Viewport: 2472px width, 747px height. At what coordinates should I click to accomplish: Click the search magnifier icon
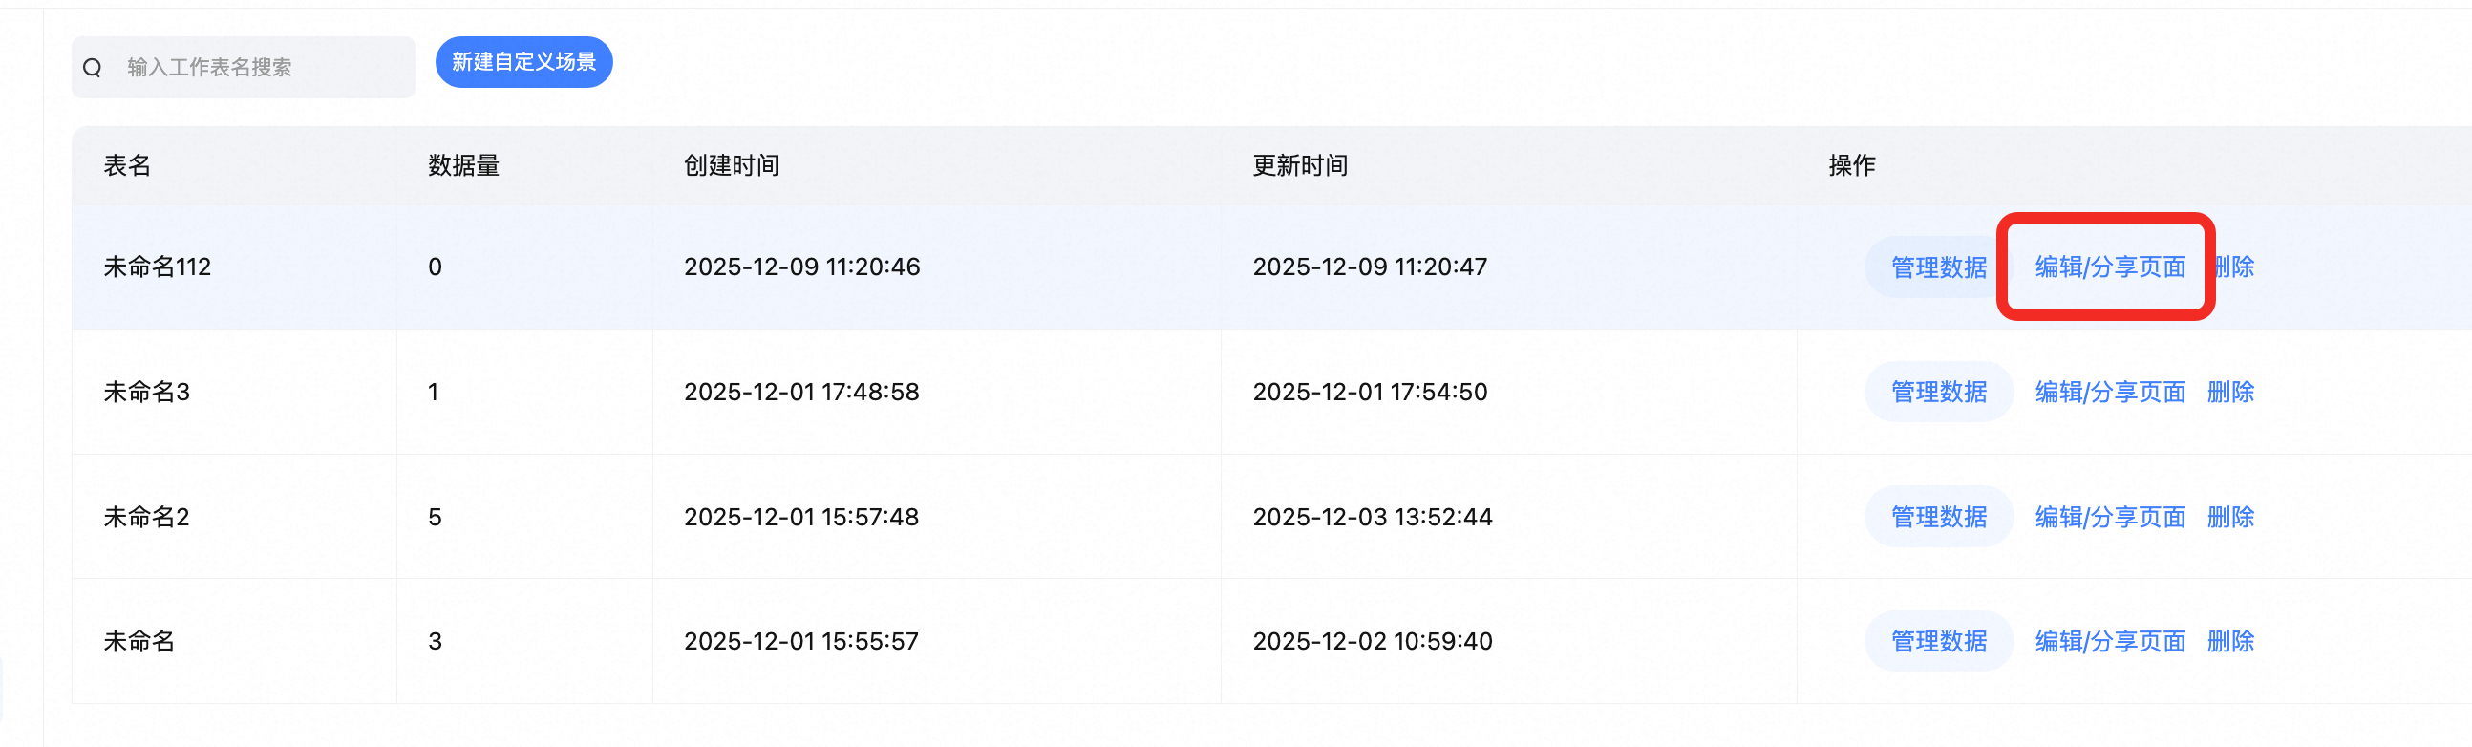[92, 68]
